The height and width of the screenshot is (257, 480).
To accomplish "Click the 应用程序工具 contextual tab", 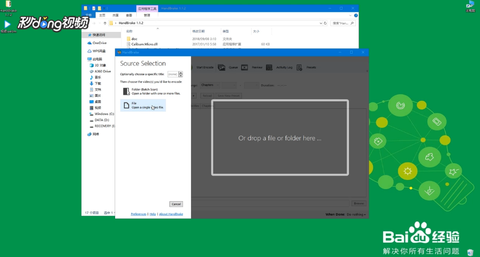I will tap(147, 9).
